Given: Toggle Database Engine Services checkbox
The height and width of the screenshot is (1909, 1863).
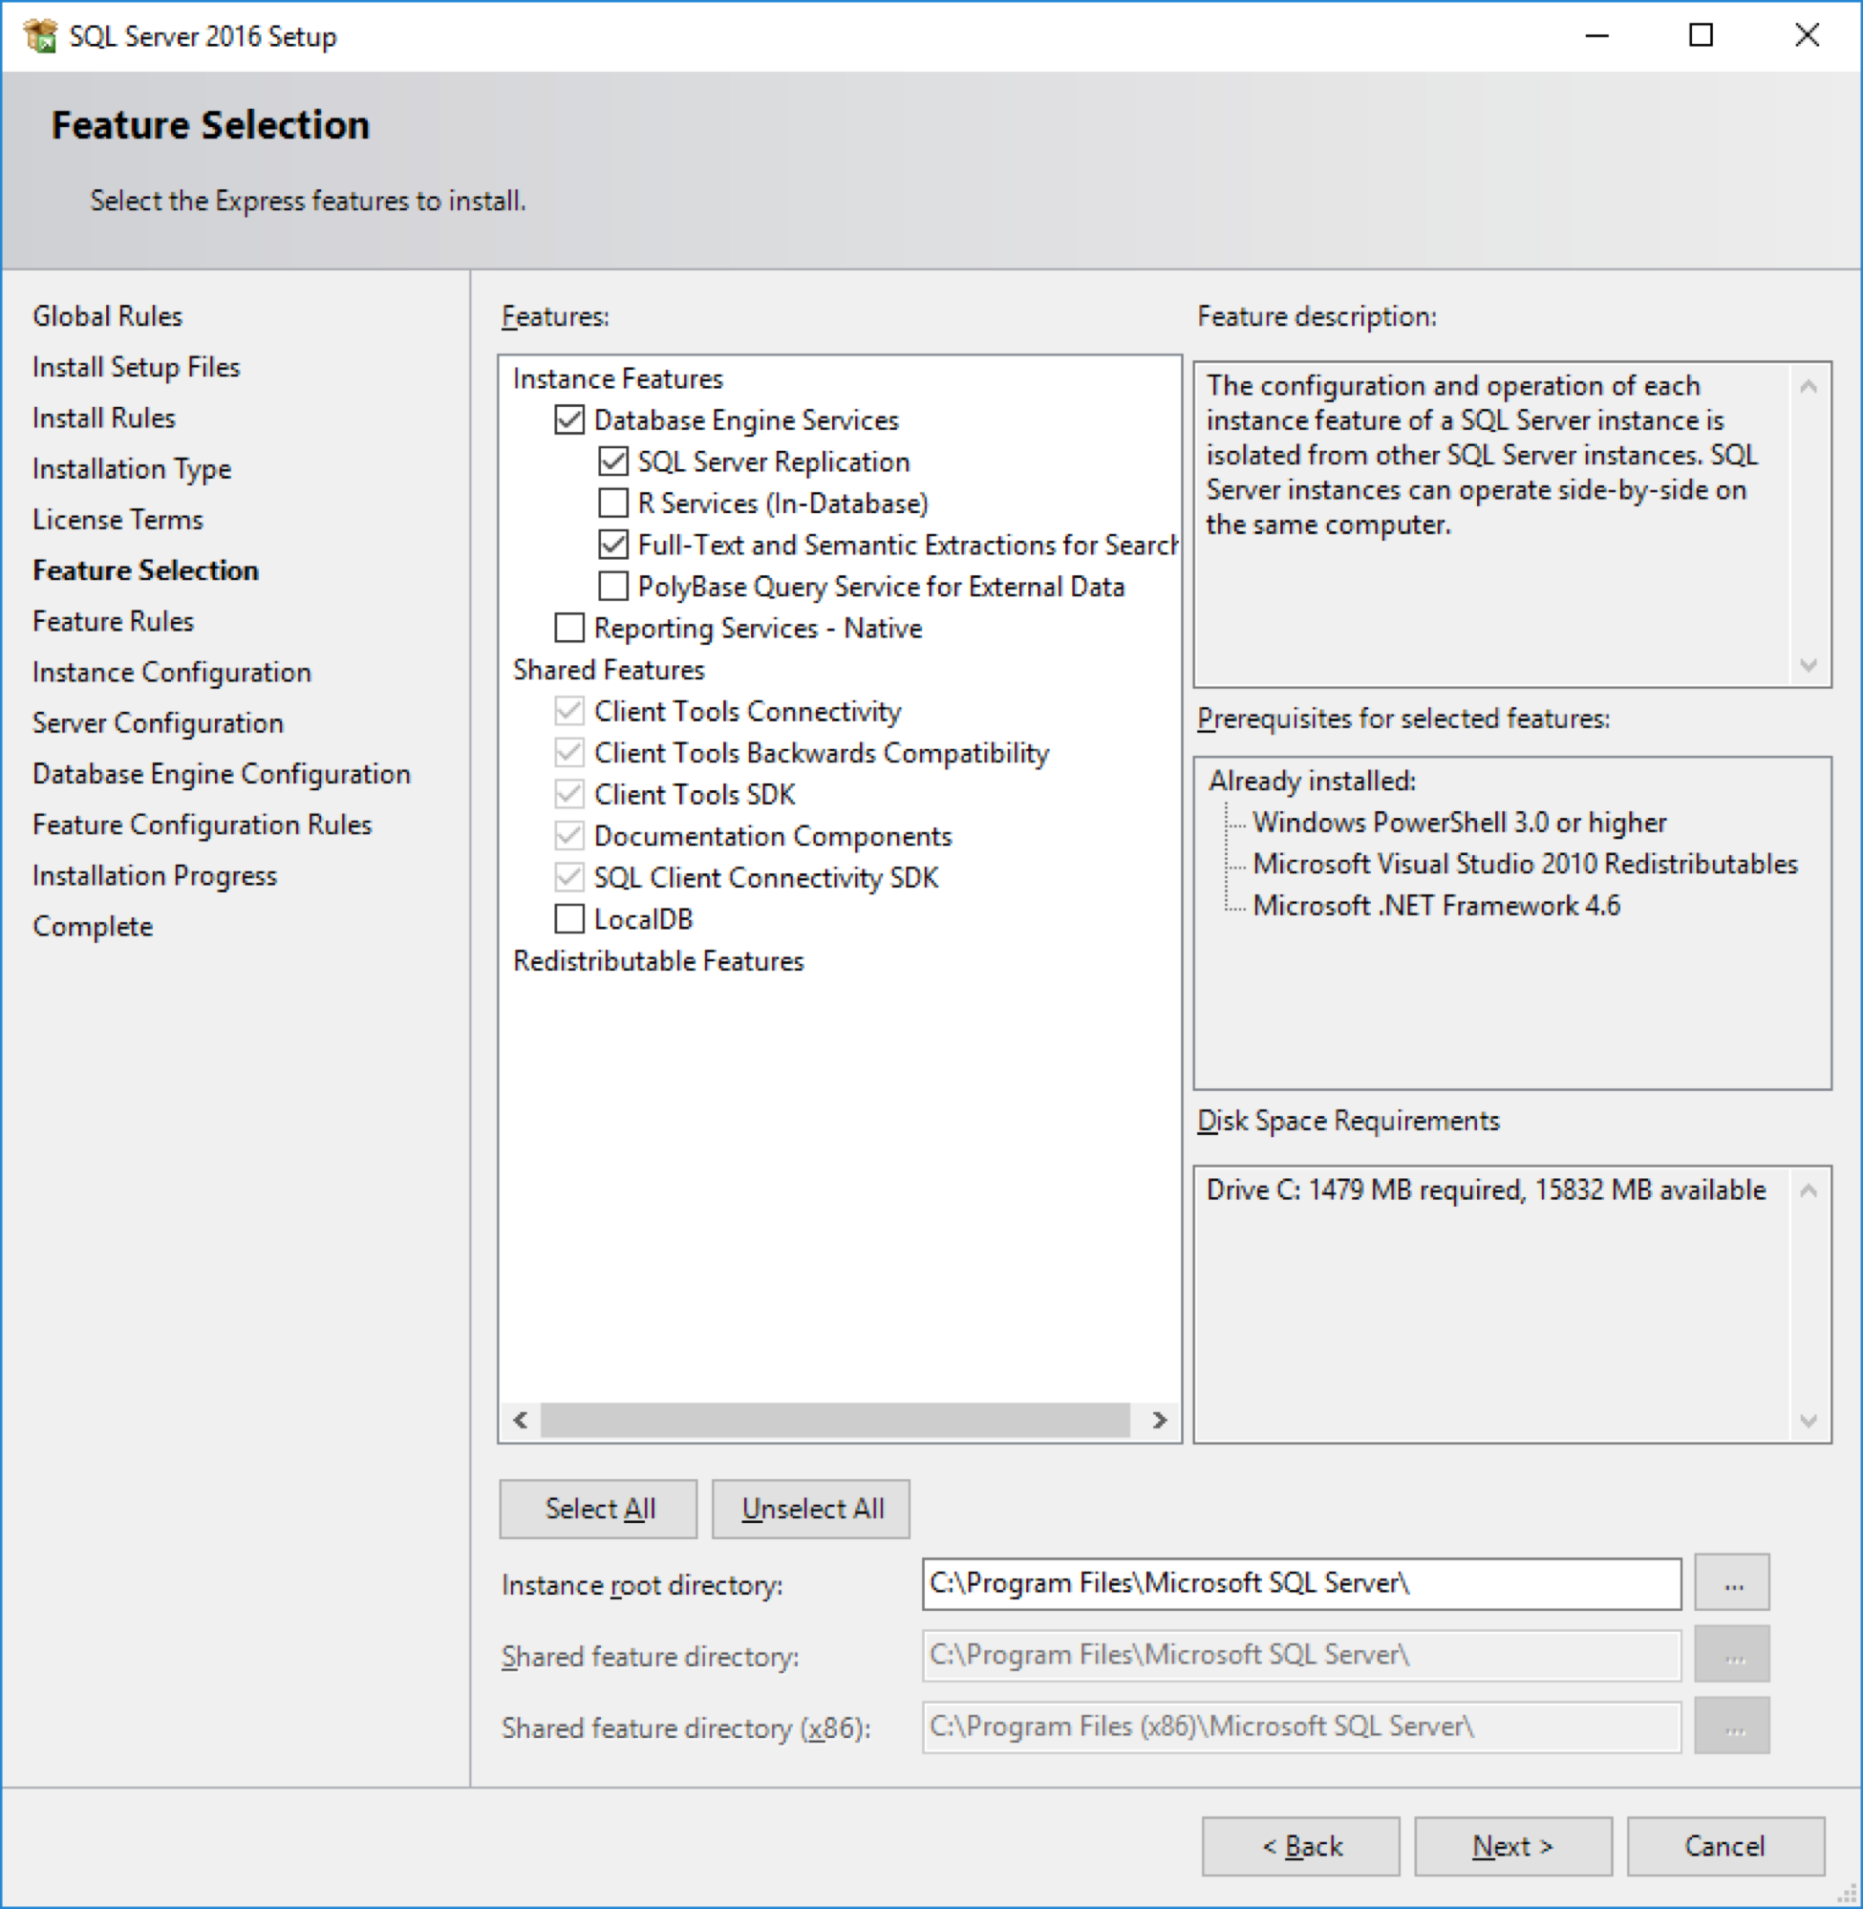Looking at the screenshot, I should pyautogui.click(x=568, y=419).
